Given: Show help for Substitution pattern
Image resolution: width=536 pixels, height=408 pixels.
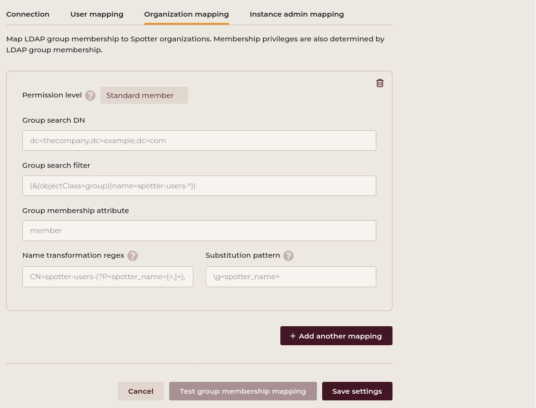Looking at the screenshot, I should (288, 256).
